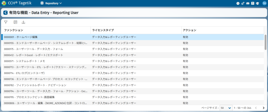
Task: Open the clock history icon in header
Action: click(238, 3)
